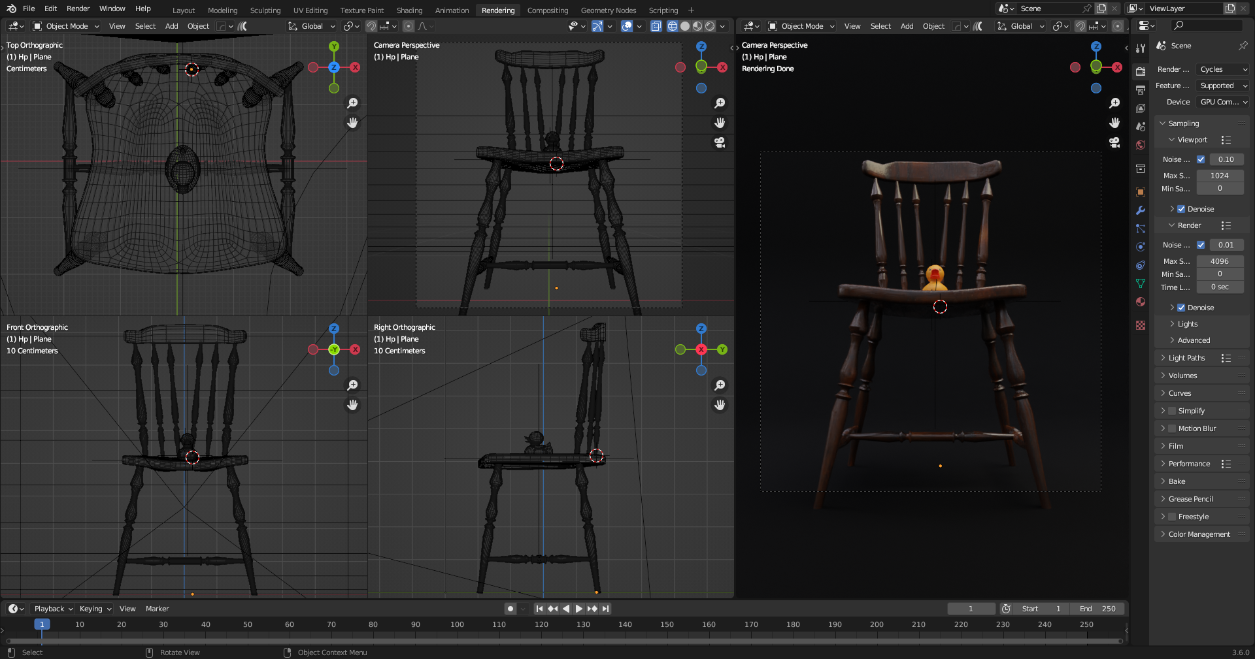Uncheck Denoise under Render sampling

(x=1181, y=308)
